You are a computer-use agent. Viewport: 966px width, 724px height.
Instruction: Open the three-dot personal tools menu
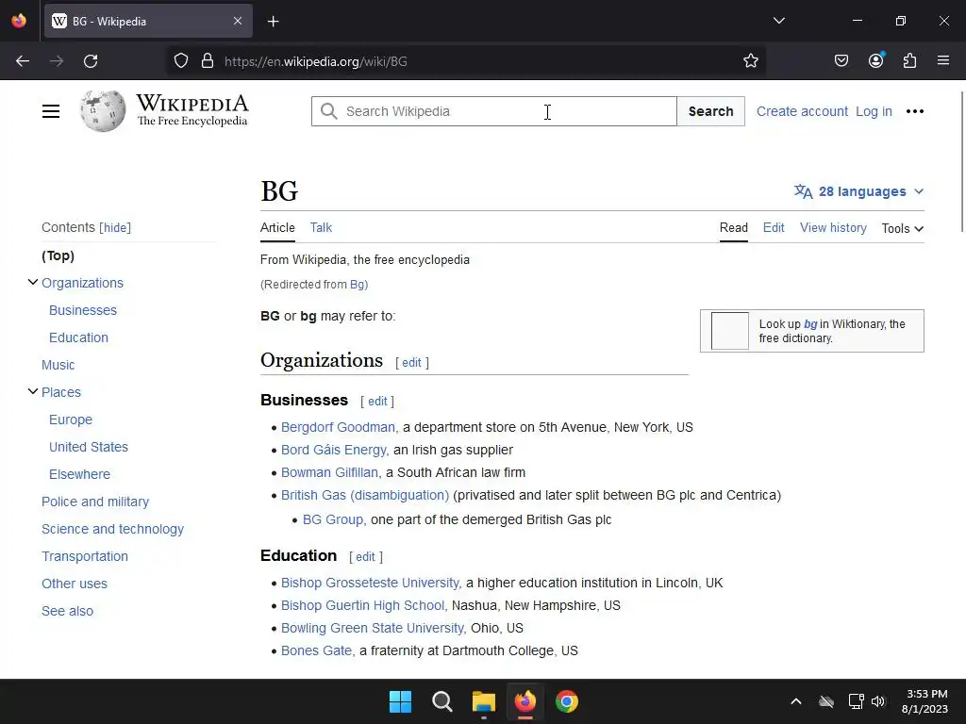[915, 111]
